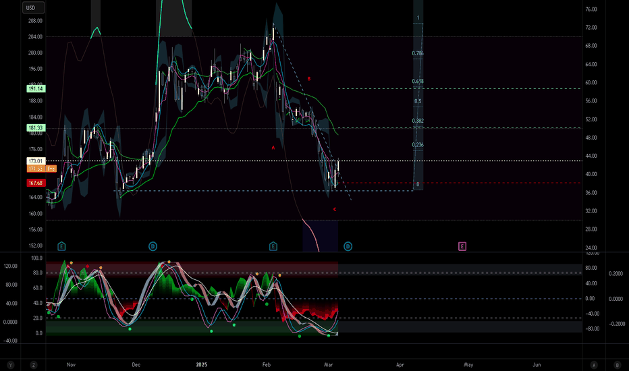Image resolution: width=629 pixels, height=371 pixels.
Task: Select the 173.01 current price label
Action: pos(36,161)
